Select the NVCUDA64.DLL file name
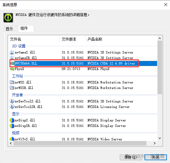This screenshot has width=170, height=163. click(x=26, y=63)
